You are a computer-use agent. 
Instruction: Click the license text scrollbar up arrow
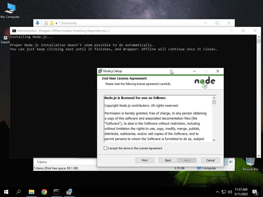214,98
